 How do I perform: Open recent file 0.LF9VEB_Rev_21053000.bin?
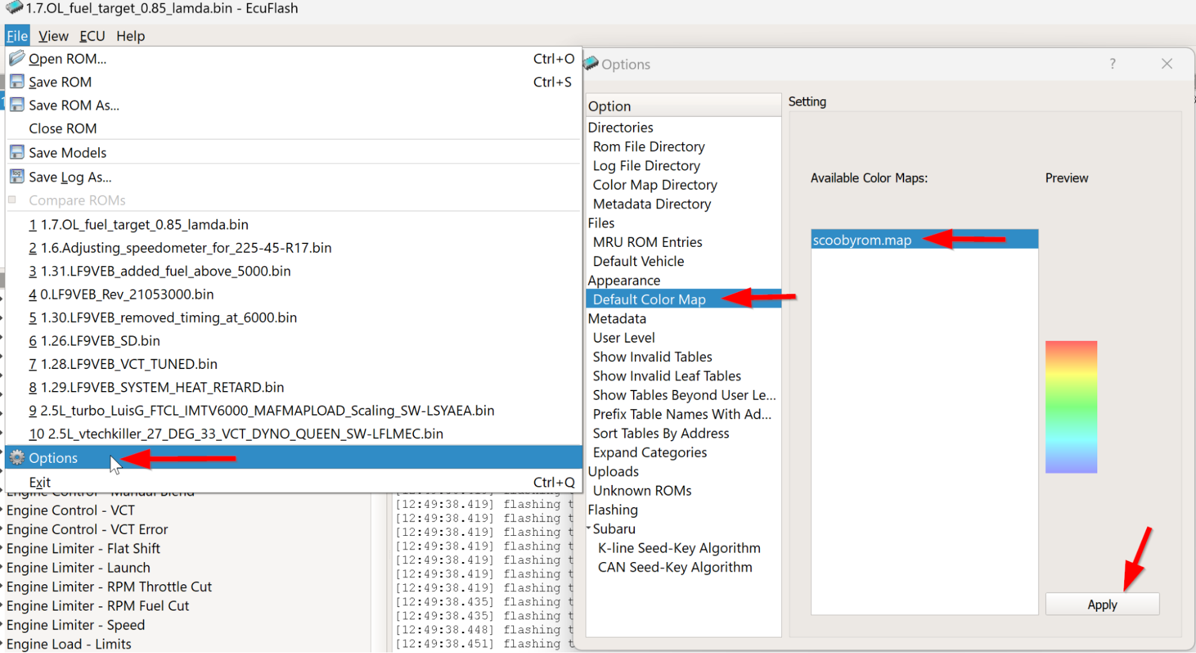[x=293, y=294]
